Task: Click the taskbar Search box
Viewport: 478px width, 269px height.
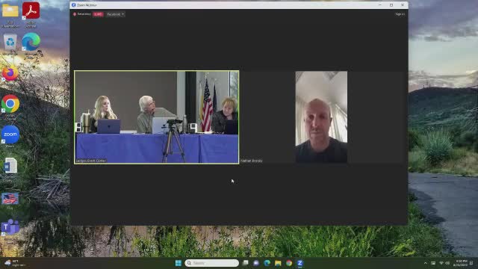Action: (x=211, y=263)
